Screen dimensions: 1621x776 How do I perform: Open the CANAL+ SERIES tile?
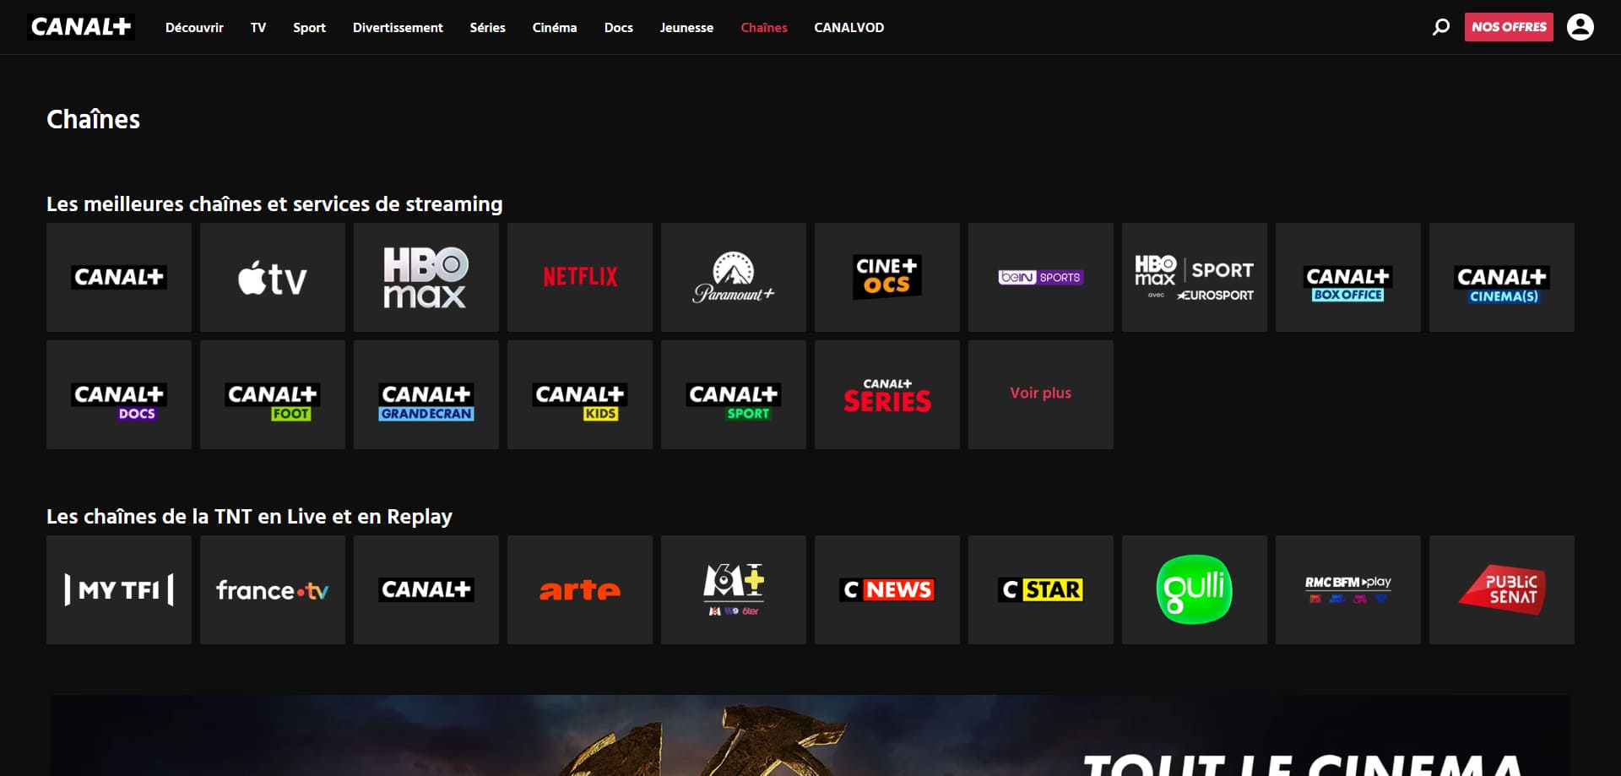(x=887, y=394)
